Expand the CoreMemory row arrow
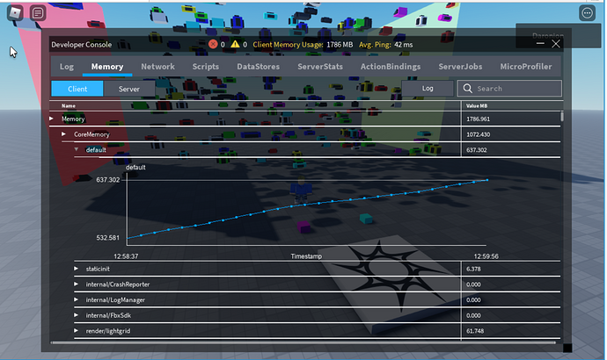This screenshot has height=360, width=607. coord(64,134)
